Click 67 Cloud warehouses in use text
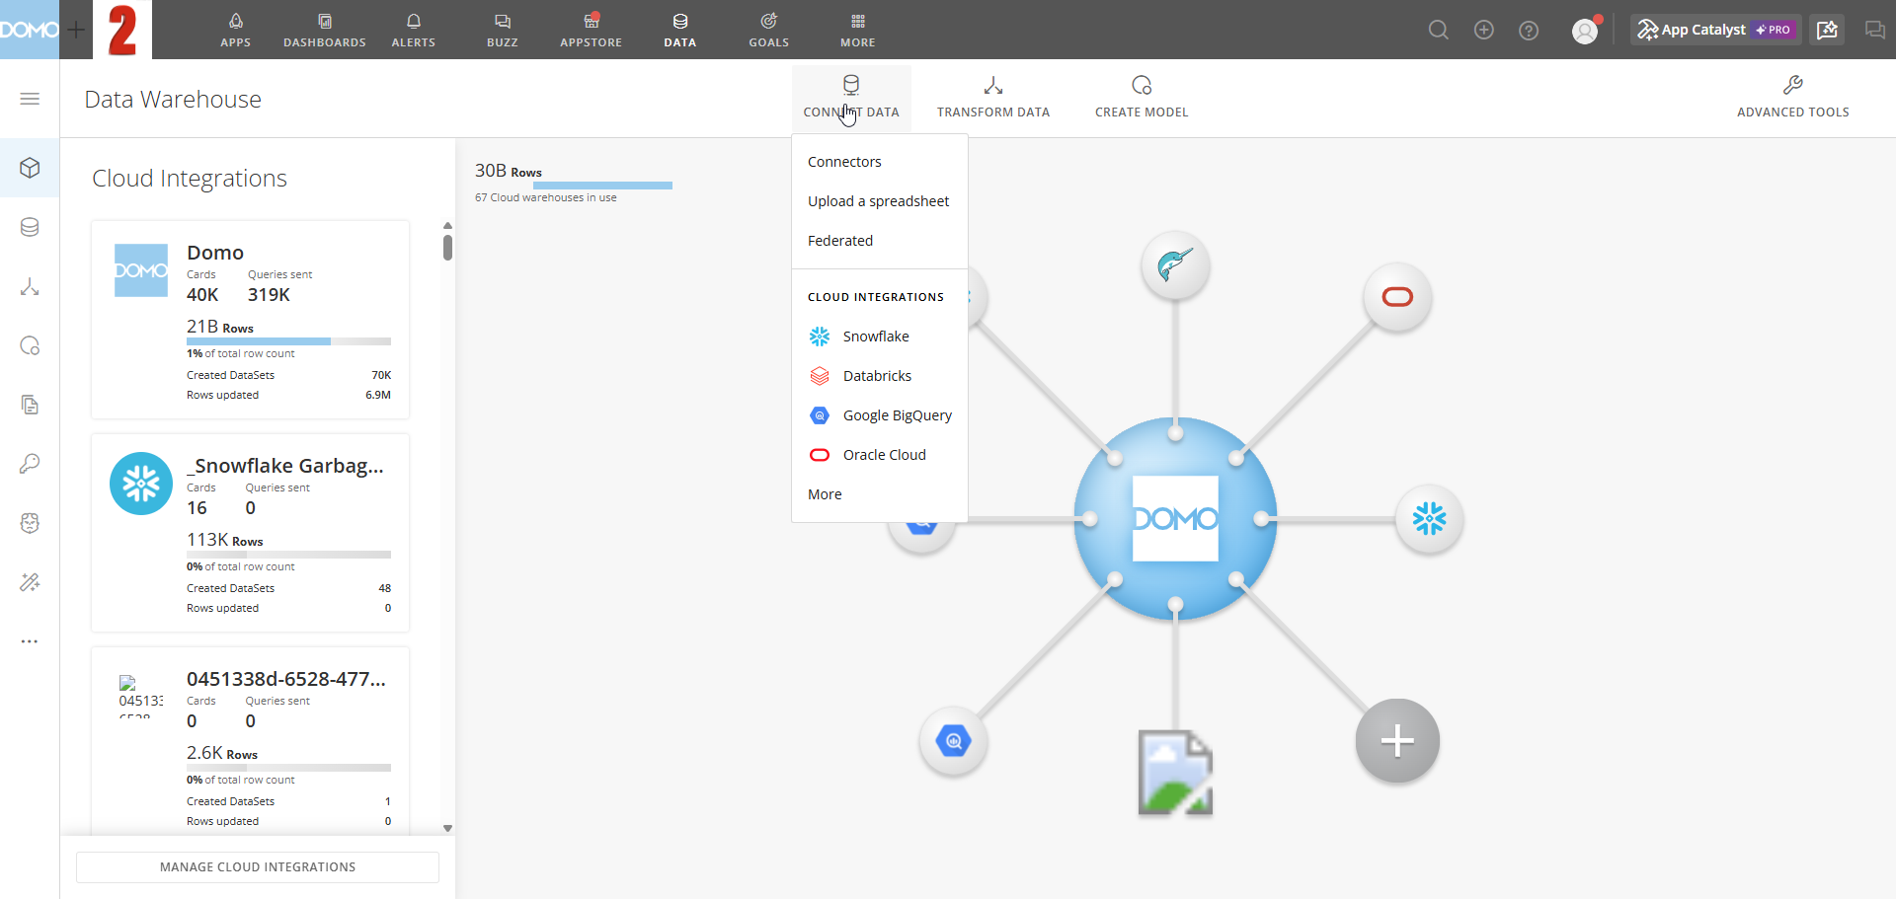 [545, 198]
